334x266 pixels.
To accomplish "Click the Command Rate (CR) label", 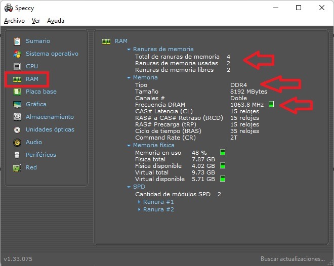I will tap(165, 138).
